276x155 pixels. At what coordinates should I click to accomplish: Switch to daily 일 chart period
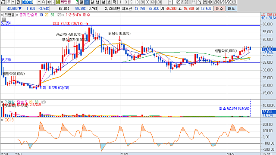pyautogui.click(x=81, y=2)
